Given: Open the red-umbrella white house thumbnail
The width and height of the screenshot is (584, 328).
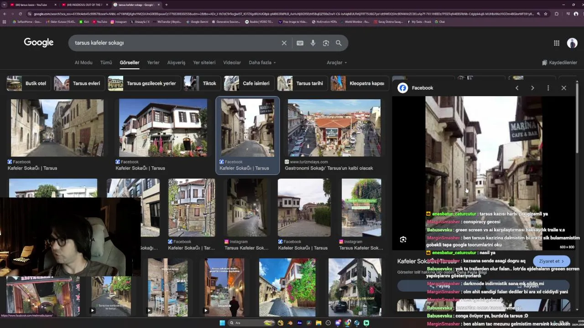Looking at the screenshot, I should (163, 128).
